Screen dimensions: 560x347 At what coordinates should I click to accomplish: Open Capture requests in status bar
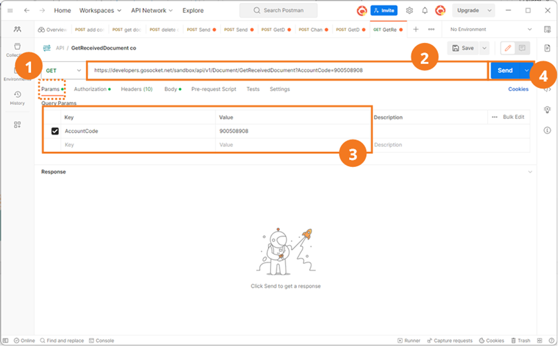449,340
